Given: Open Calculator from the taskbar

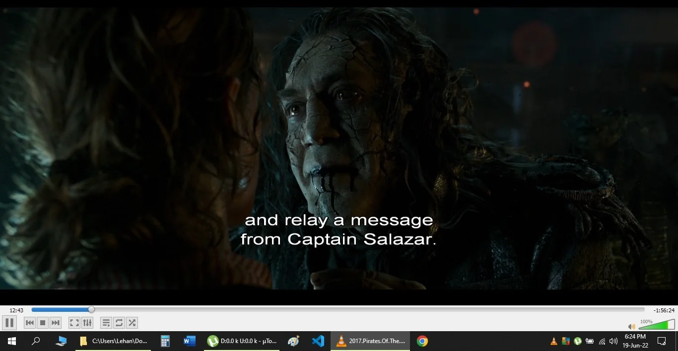Looking at the screenshot, I should pos(165,341).
